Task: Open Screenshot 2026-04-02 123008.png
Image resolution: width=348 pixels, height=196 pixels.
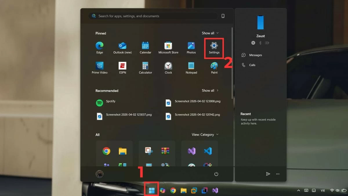Action: tap(193, 102)
